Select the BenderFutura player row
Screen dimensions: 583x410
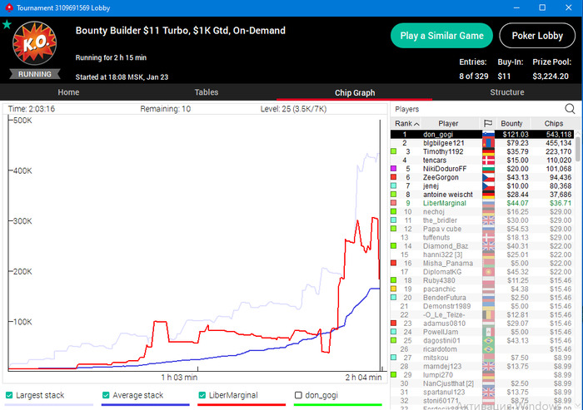coord(482,298)
